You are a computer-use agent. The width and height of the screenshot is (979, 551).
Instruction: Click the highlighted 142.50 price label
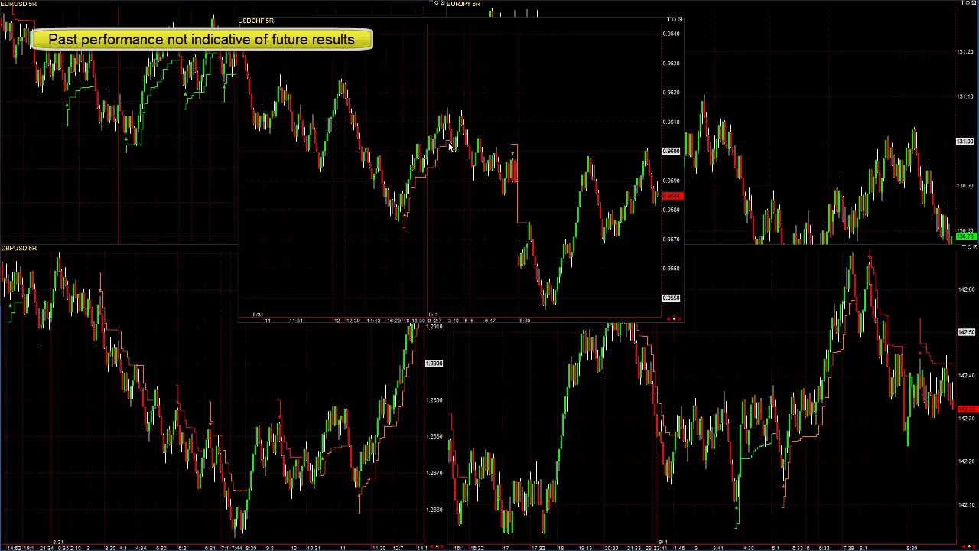966,332
